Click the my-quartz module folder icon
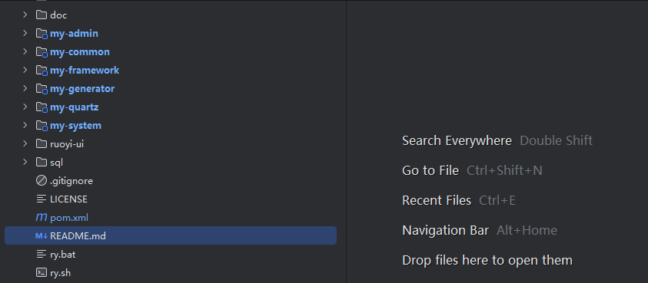This screenshot has width=648, height=283. coord(42,107)
